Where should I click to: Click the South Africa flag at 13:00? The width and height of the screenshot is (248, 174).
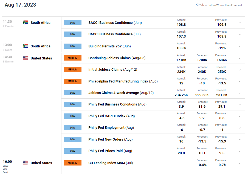[x=25, y=46]
